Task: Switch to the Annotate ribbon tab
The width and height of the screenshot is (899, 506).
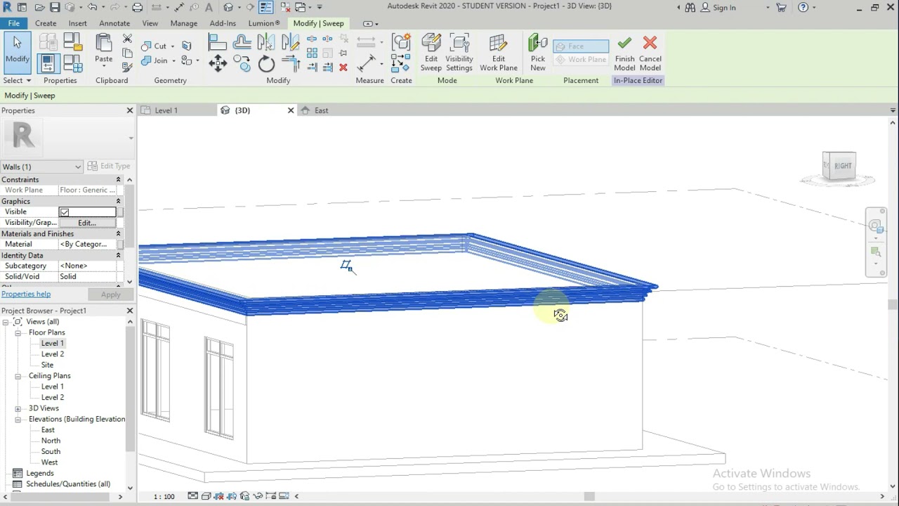Action: [114, 23]
